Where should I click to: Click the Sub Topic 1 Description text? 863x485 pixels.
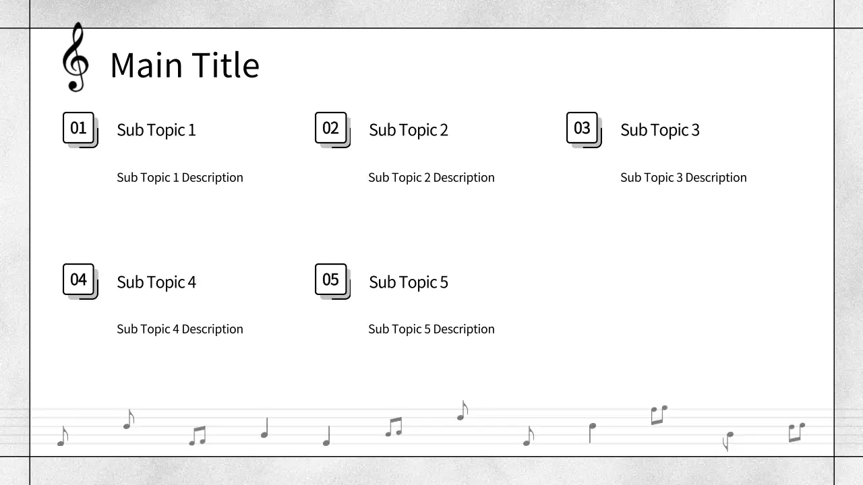pos(179,178)
